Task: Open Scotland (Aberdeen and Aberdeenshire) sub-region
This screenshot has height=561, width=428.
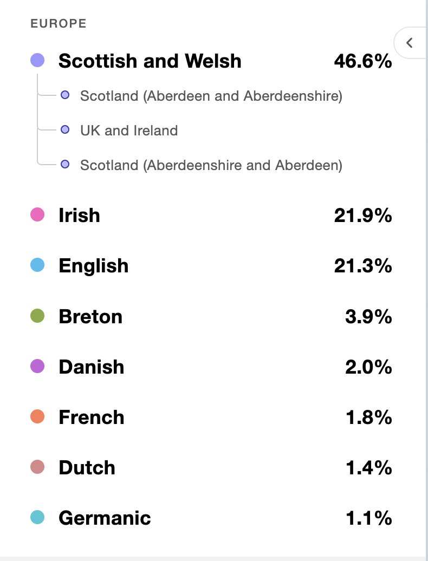Action: click(x=211, y=96)
